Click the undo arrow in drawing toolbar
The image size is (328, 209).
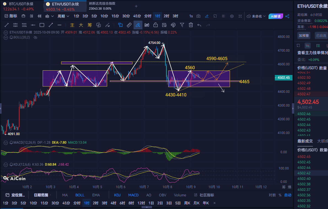[199, 25]
